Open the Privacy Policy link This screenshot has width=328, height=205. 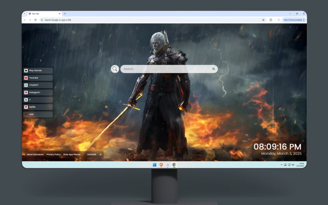tap(54, 155)
